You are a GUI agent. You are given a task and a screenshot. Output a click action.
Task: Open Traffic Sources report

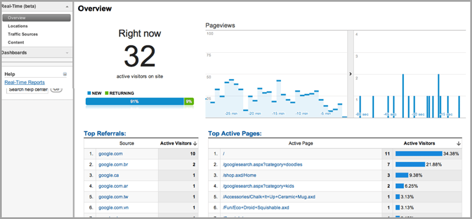[x=23, y=34]
